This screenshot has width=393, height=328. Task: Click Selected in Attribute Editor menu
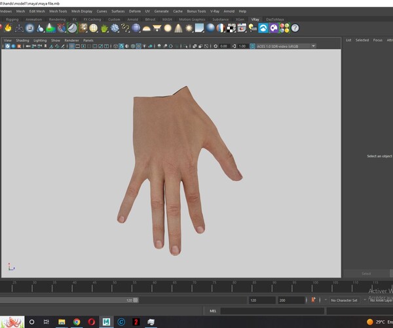pos(362,40)
